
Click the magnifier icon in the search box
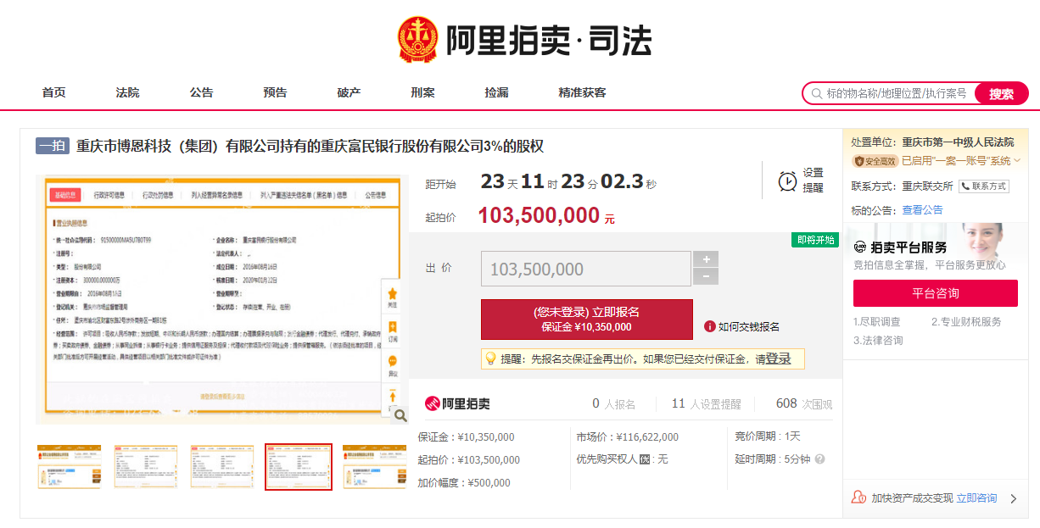(x=817, y=93)
